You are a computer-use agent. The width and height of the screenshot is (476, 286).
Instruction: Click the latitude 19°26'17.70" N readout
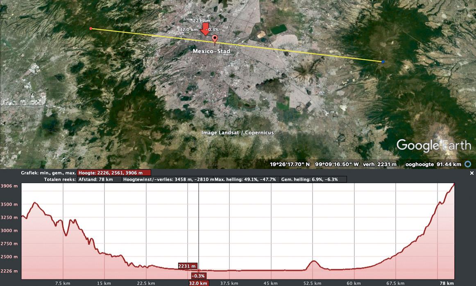290,164
